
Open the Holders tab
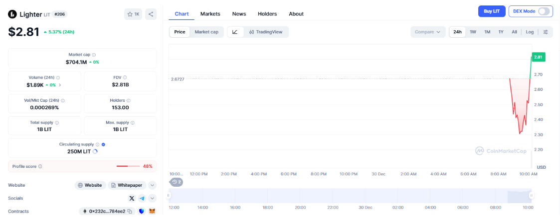(x=267, y=14)
